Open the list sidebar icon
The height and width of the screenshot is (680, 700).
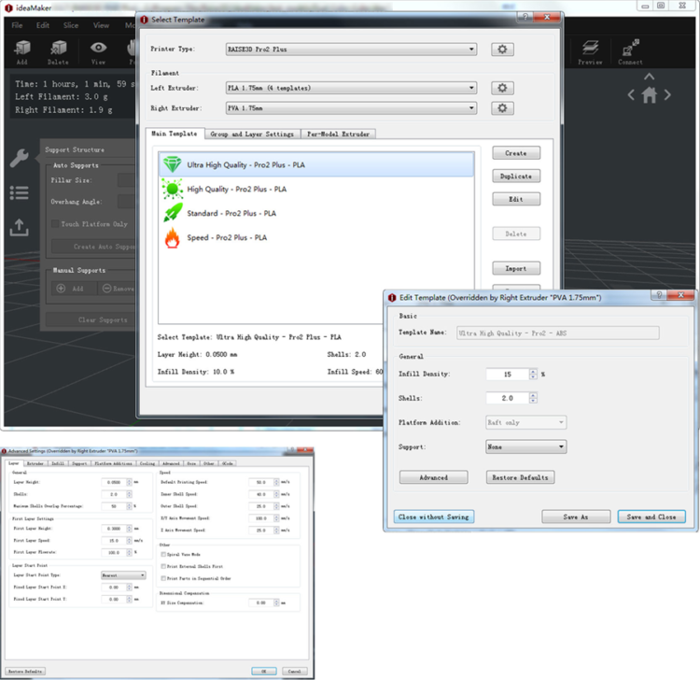[20, 193]
